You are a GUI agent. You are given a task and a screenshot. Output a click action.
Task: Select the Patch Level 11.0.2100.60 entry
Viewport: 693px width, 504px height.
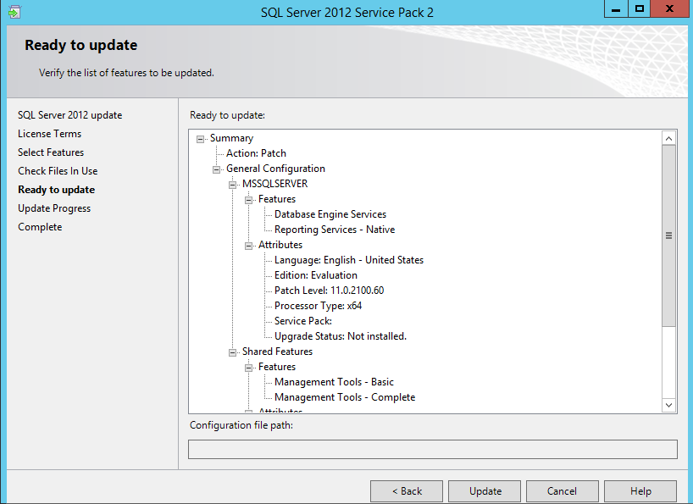(x=329, y=291)
